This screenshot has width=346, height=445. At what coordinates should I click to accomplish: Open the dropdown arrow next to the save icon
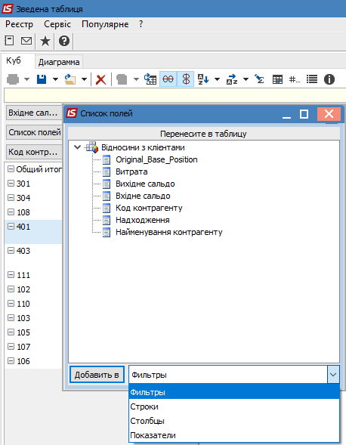coord(55,79)
